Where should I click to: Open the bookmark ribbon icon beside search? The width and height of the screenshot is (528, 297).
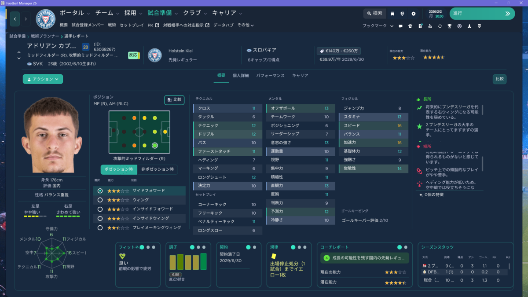pyautogui.click(x=392, y=14)
